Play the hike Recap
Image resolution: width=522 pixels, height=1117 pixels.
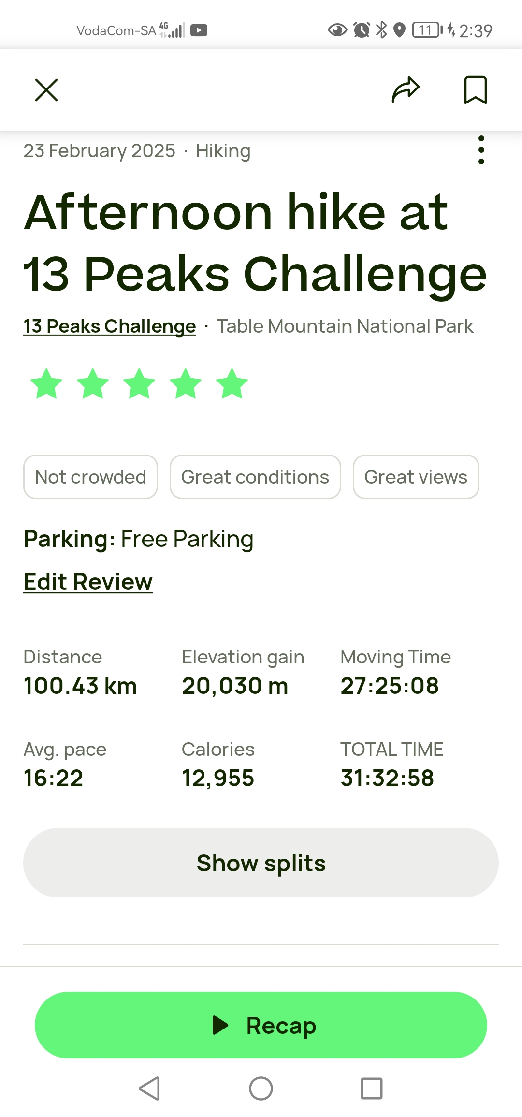click(261, 1025)
